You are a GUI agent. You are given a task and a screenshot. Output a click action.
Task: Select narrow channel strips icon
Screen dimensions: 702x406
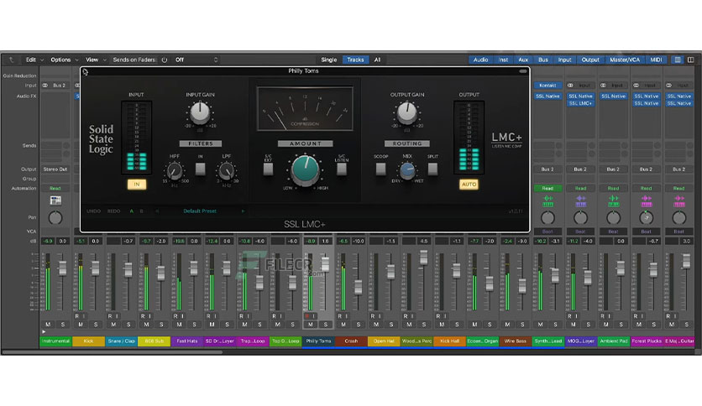[678, 60]
